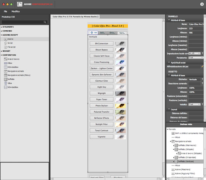Open the help question mark icon
The width and height of the screenshot is (206, 180).
coord(202,4)
